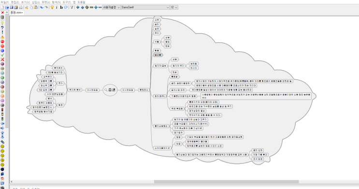Click the Save map icon in toolbar
This screenshot has width=359, height=189.
12,7
